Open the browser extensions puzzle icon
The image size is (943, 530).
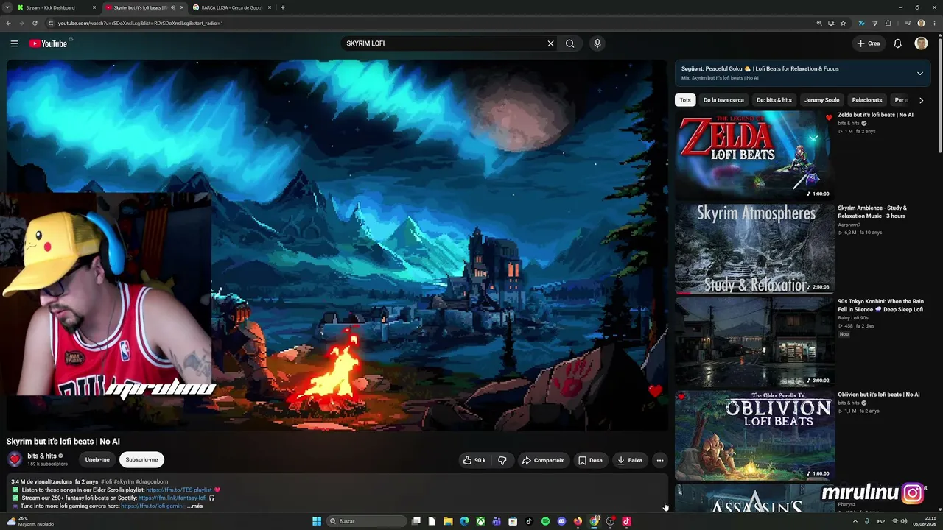click(x=888, y=23)
